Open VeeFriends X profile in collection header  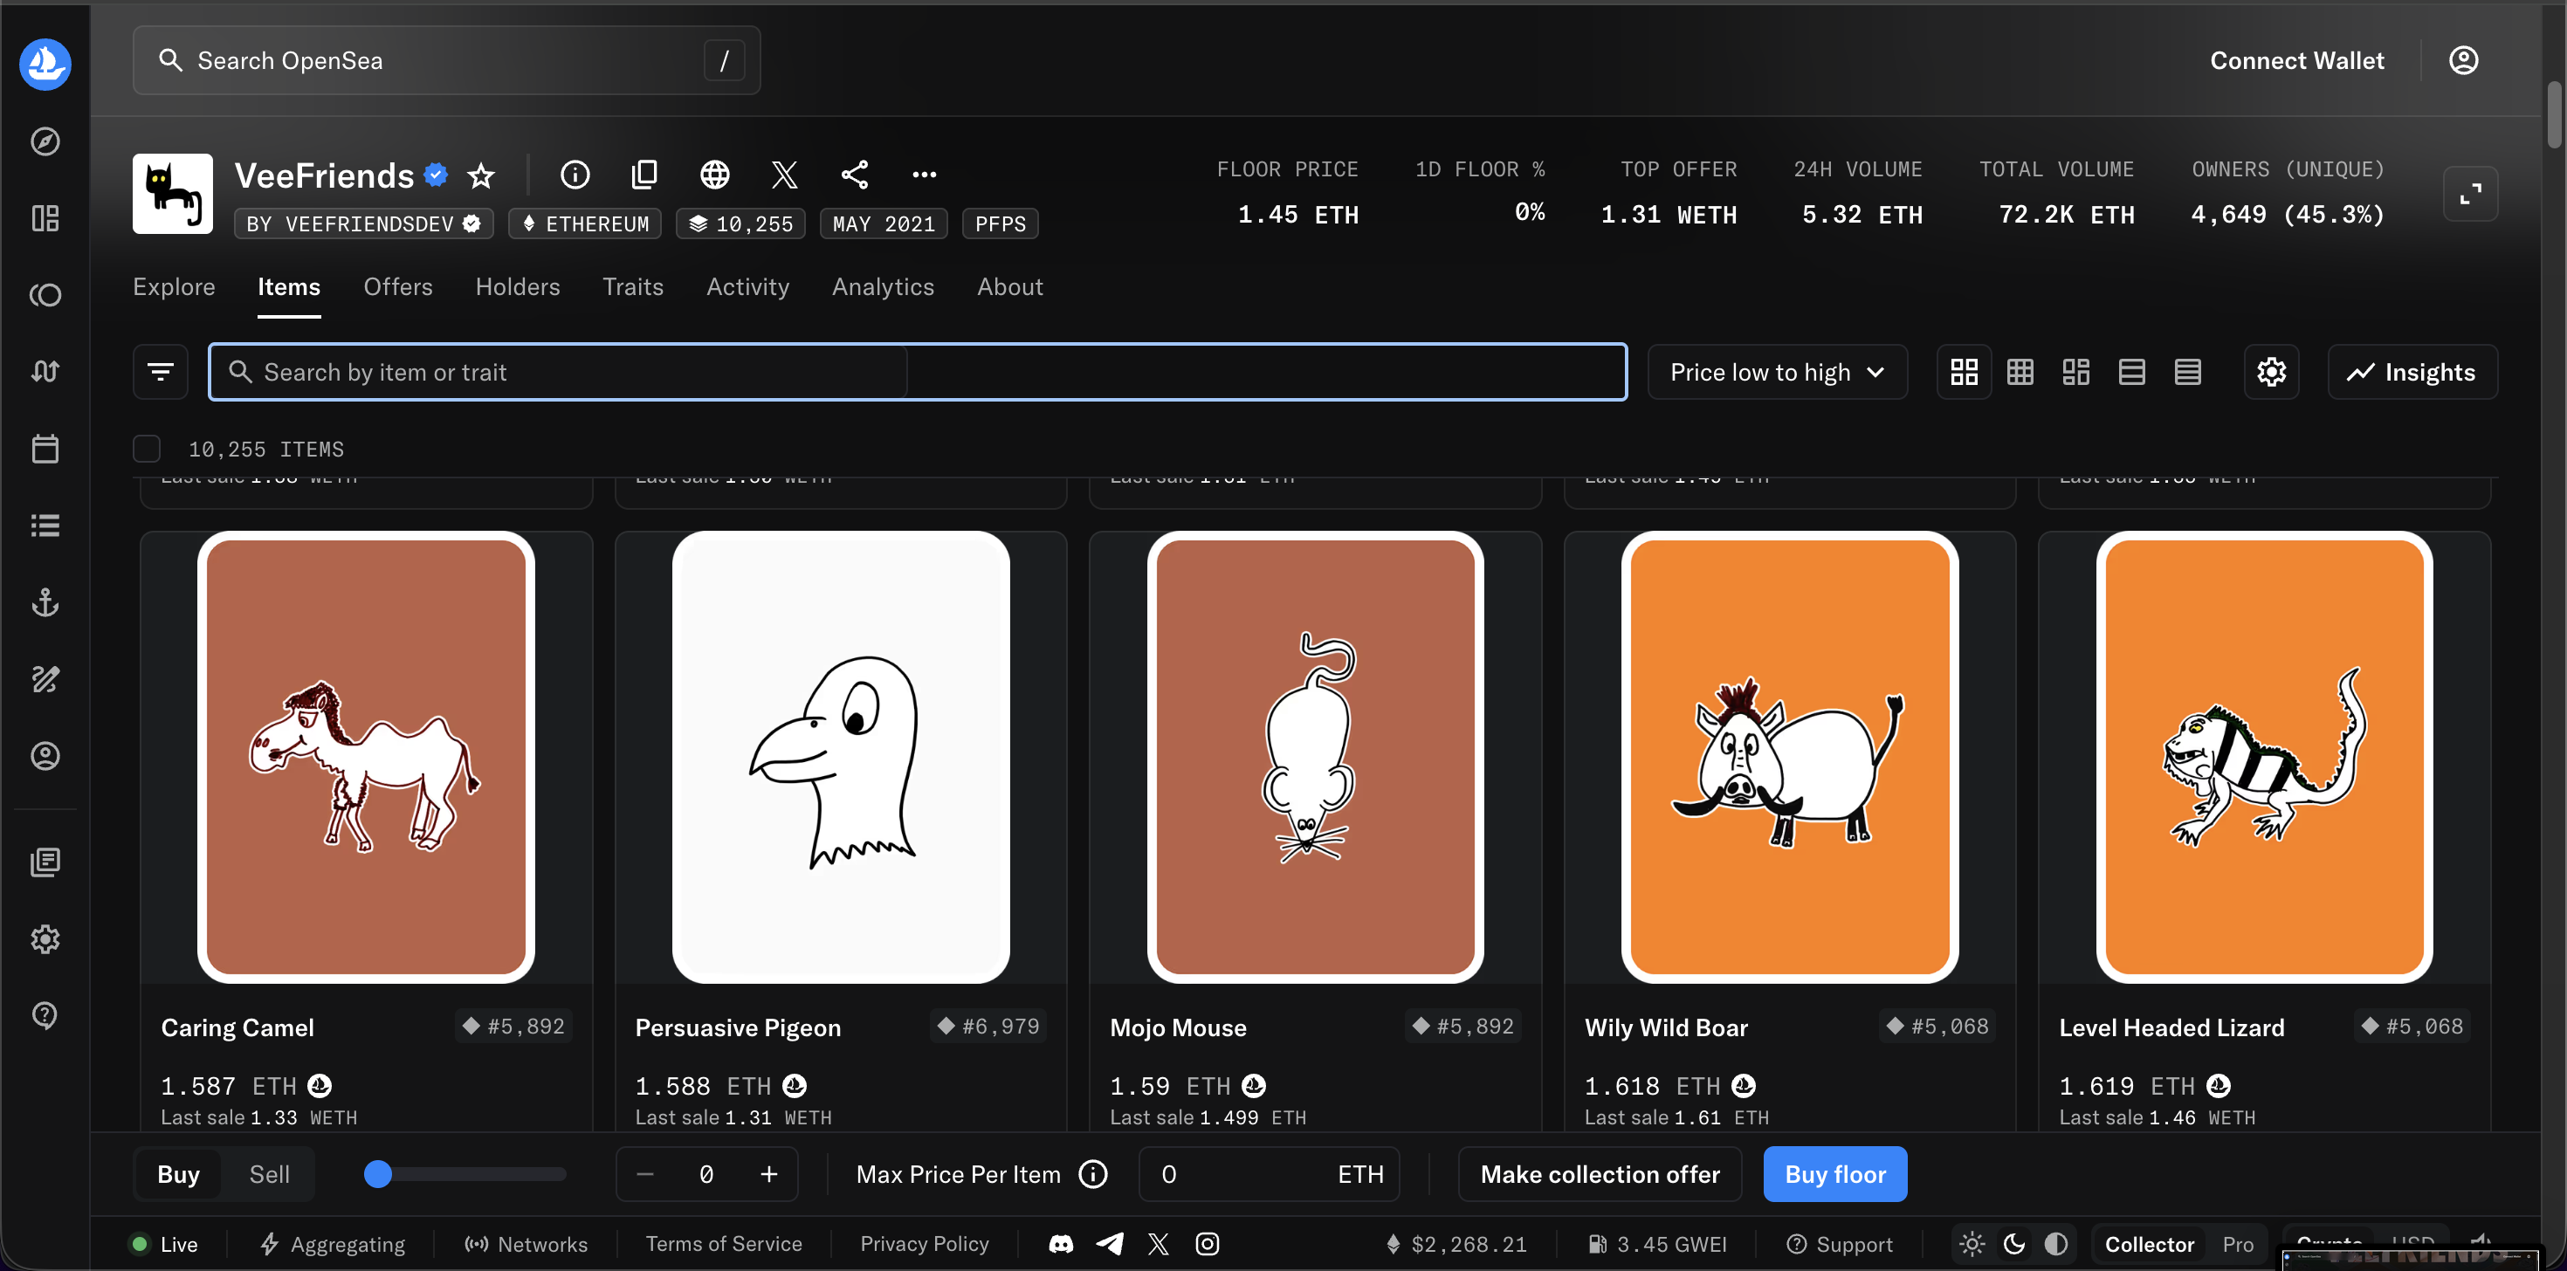[x=784, y=175]
